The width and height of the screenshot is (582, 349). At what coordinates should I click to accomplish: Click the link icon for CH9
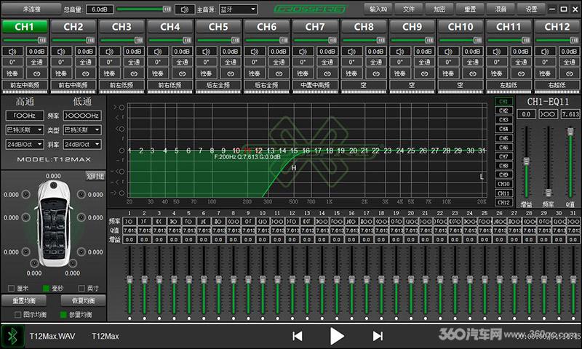[x=424, y=73]
